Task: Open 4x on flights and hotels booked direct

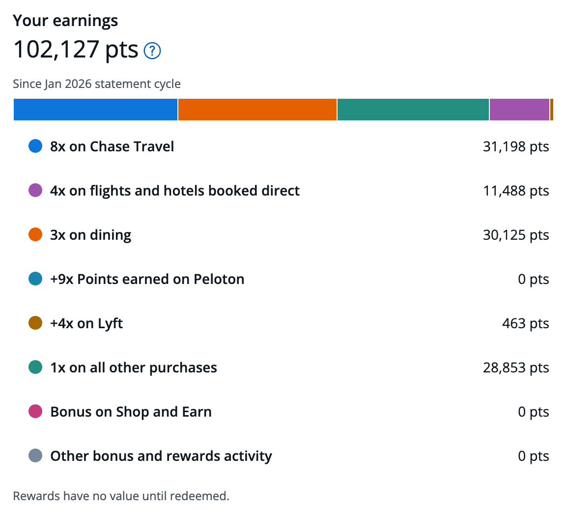Action: tap(289, 191)
